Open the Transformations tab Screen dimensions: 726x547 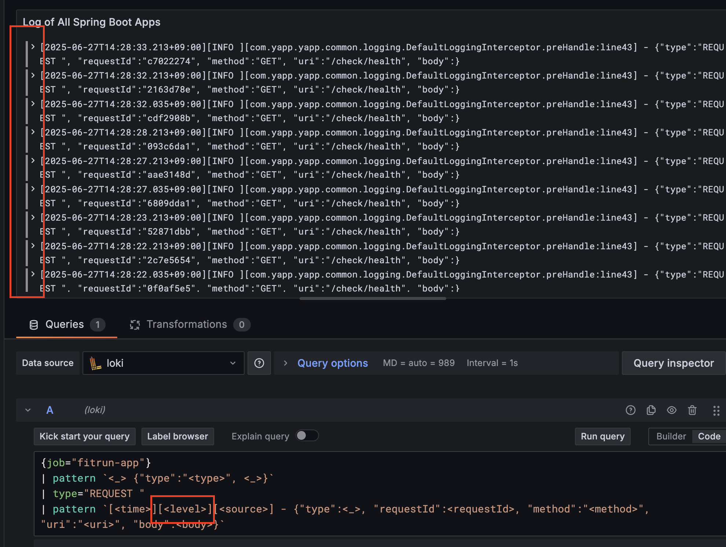tap(190, 325)
